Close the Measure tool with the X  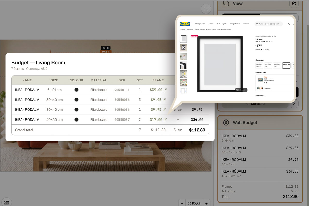coord(294,104)
